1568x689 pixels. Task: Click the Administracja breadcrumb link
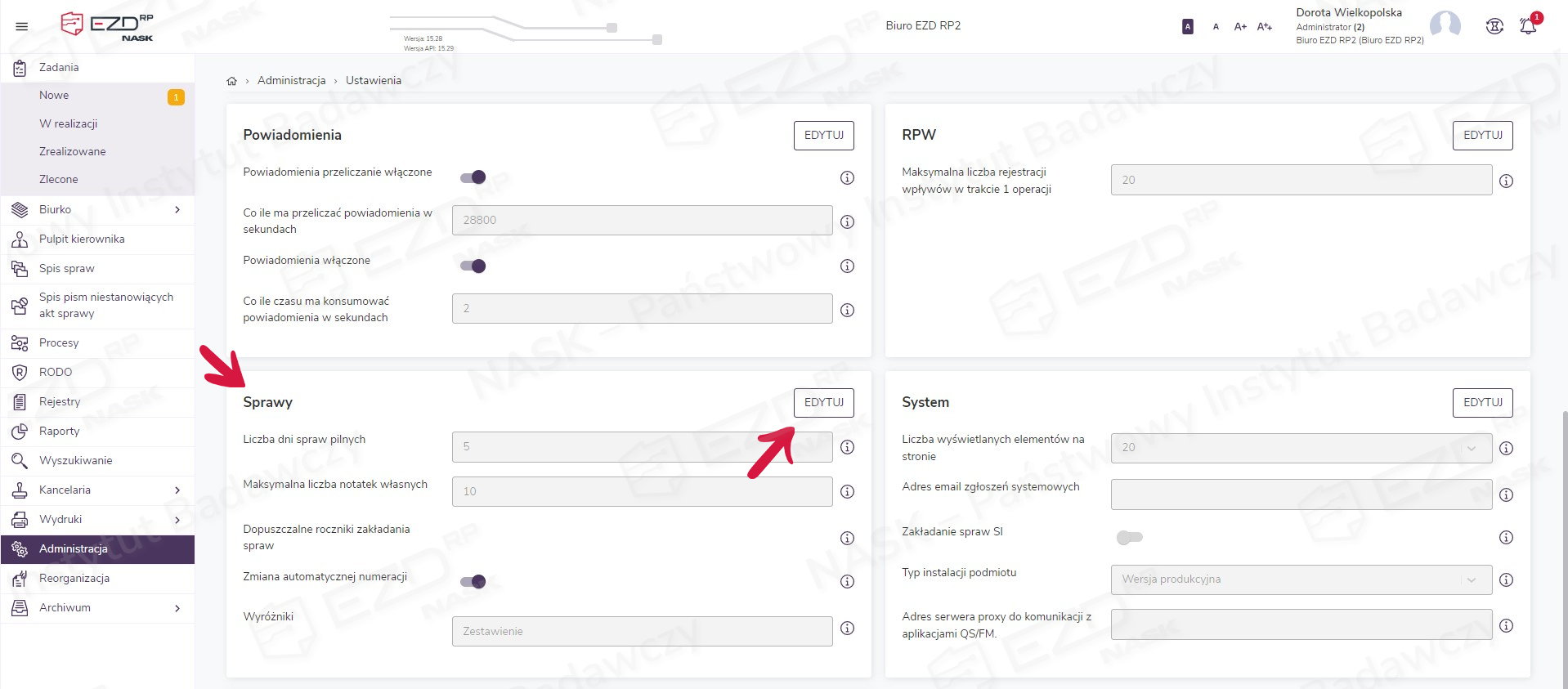pos(291,81)
